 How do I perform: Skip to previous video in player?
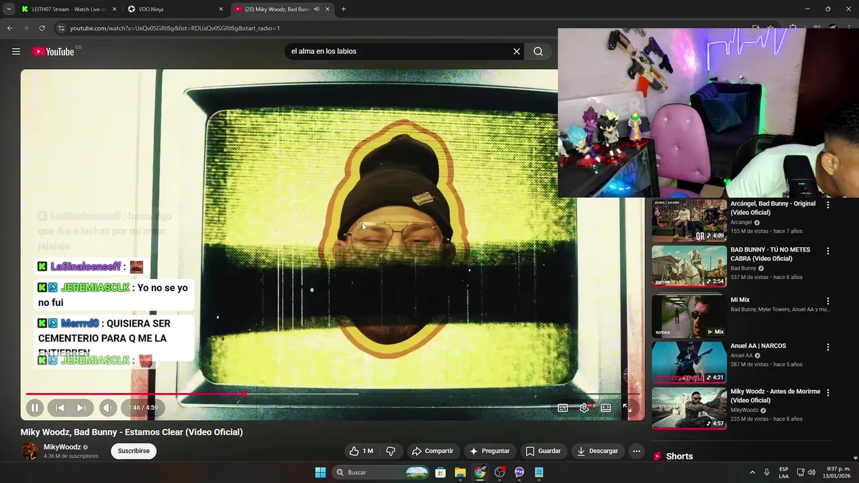point(60,407)
